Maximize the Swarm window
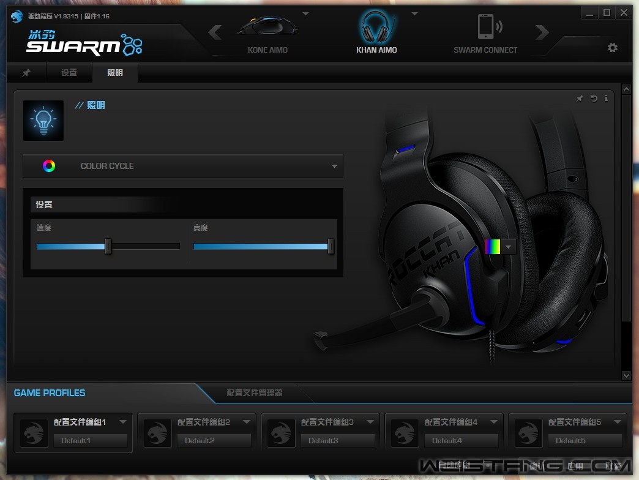Screen dimensions: 639x480 [607, 13]
